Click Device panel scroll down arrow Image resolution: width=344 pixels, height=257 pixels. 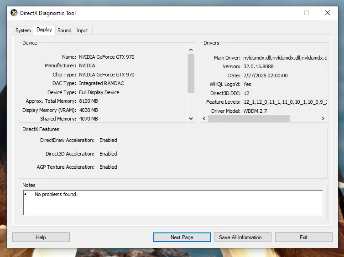191,119
